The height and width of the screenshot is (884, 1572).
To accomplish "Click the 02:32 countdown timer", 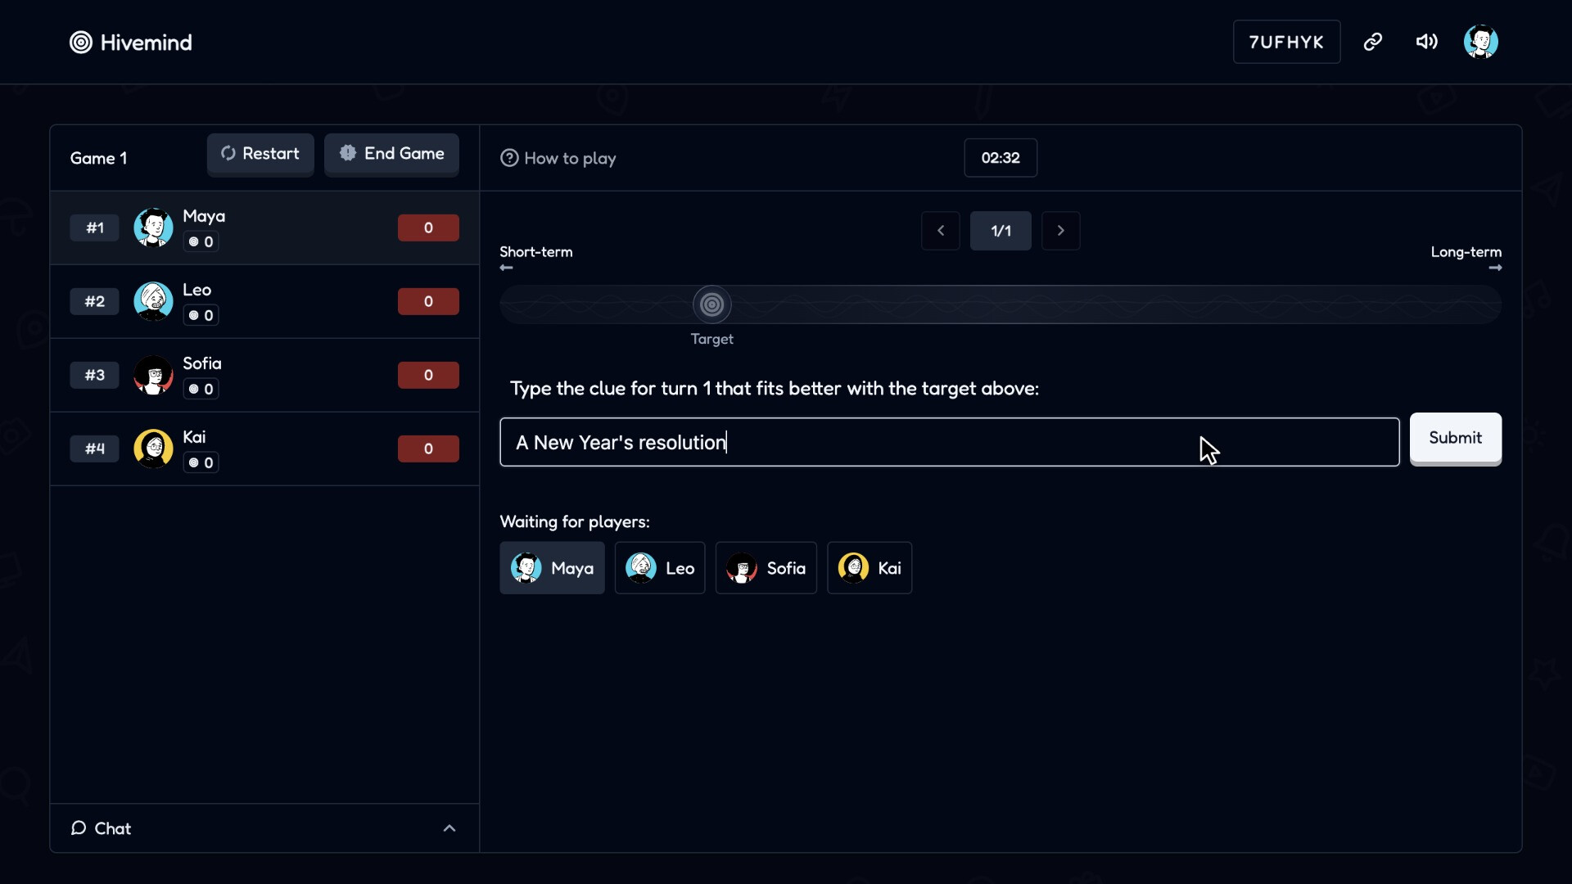I will (x=1001, y=158).
